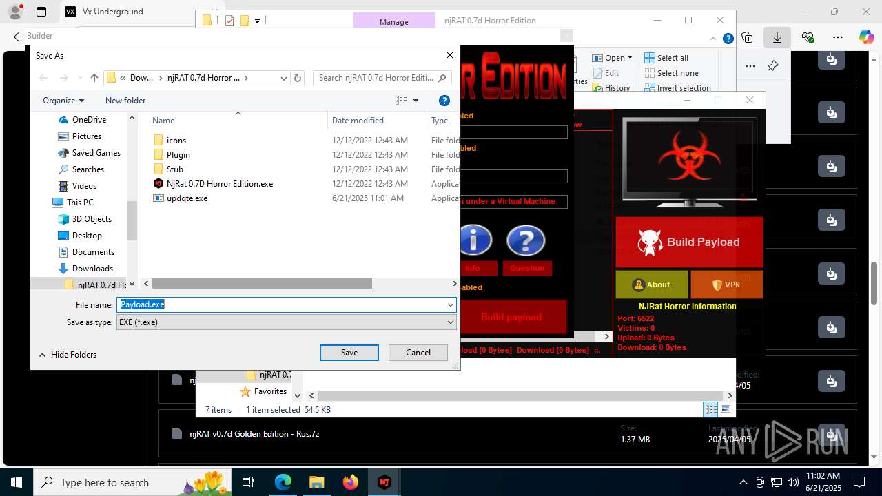Click the large red Build Payload button

pyautogui.click(x=689, y=242)
